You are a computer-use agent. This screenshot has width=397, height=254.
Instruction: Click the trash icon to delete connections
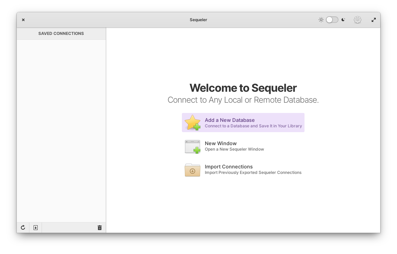100,228
